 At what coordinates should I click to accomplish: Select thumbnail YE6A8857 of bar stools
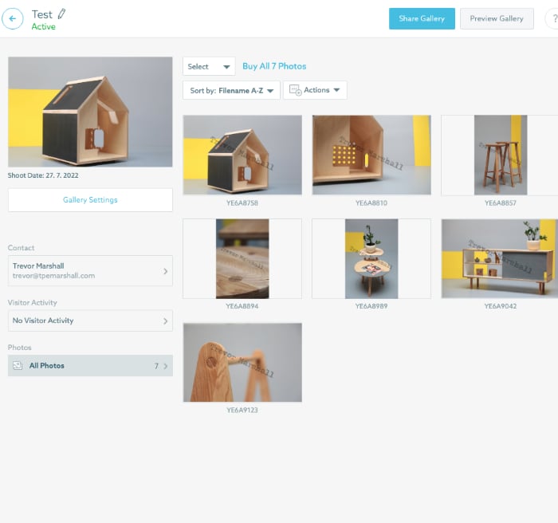pyautogui.click(x=498, y=155)
